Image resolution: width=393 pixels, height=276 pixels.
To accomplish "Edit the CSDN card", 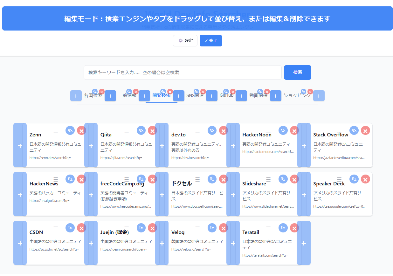I will tap(70, 228).
